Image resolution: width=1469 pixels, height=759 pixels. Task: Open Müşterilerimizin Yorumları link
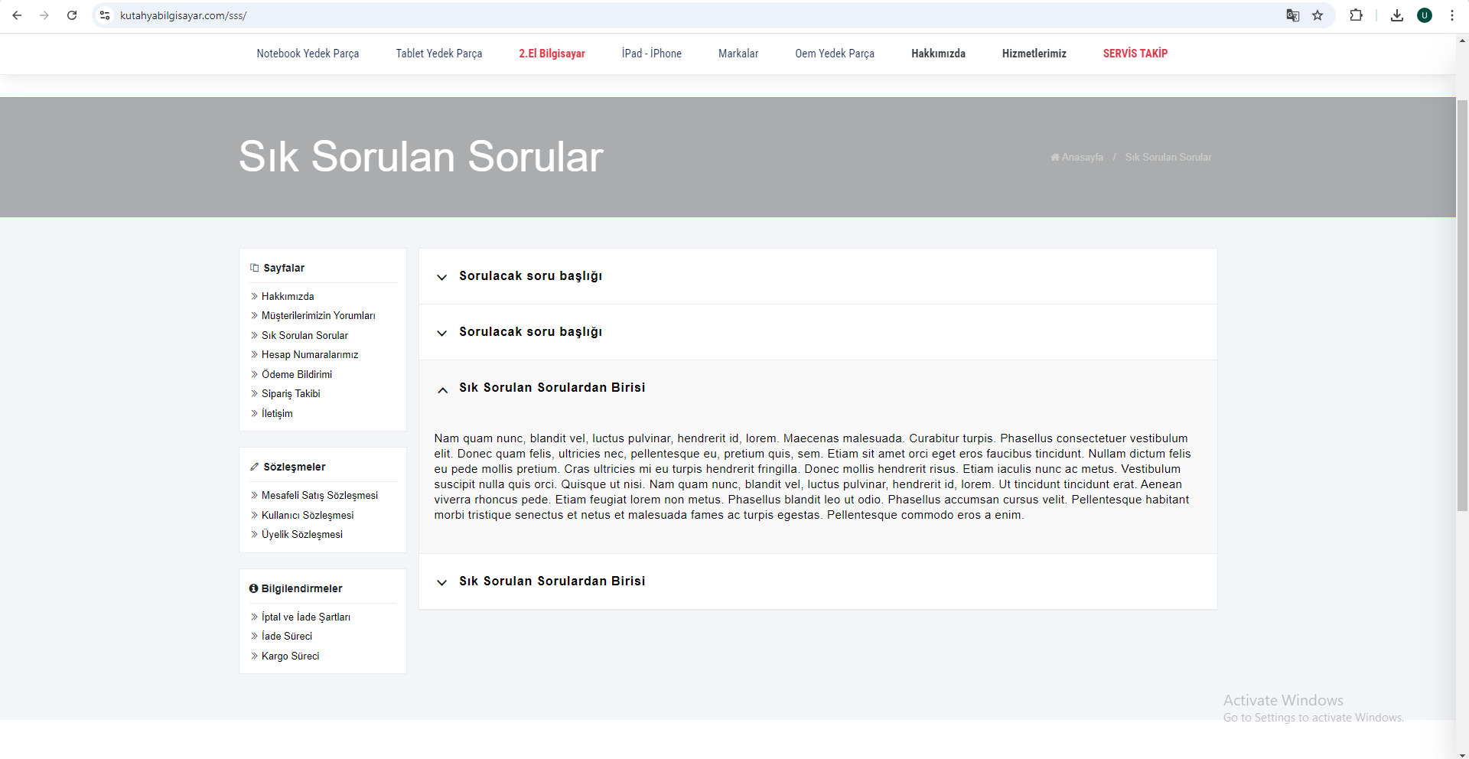[x=318, y=315]
